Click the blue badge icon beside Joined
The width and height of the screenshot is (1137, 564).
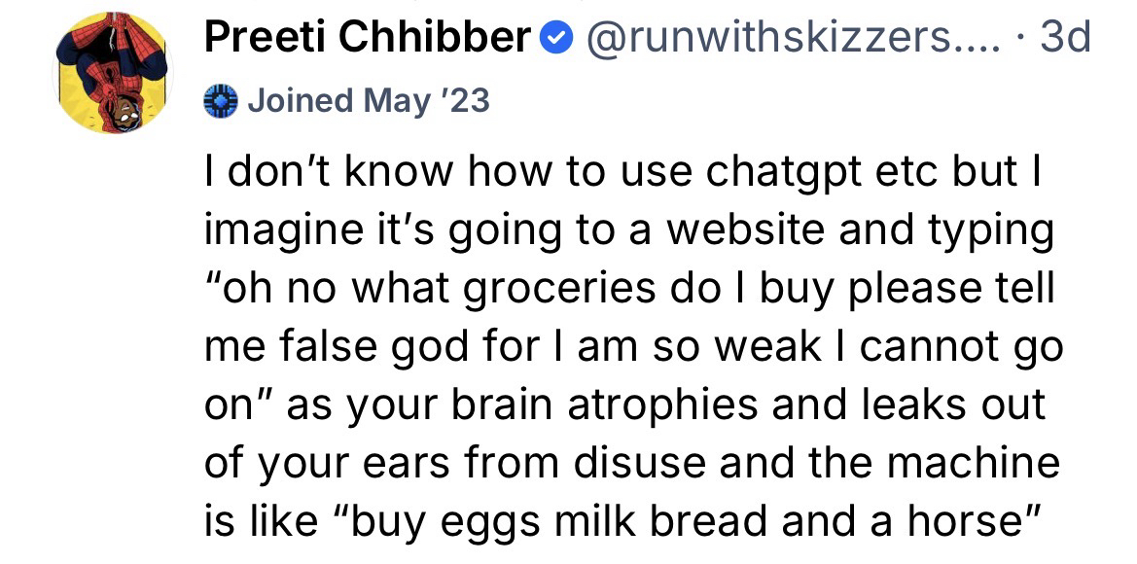click(222, 100)
